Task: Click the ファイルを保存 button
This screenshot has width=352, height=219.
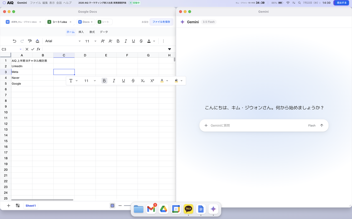Action: click(x=161, y=22)
